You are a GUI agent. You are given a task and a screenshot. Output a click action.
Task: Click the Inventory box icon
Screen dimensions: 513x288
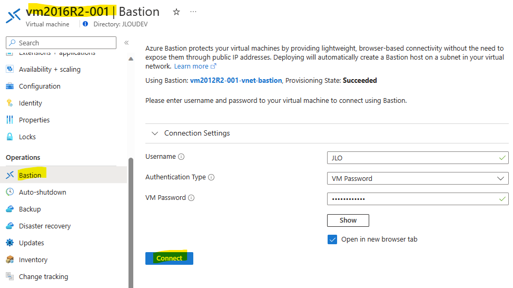(x=10, y=260)
